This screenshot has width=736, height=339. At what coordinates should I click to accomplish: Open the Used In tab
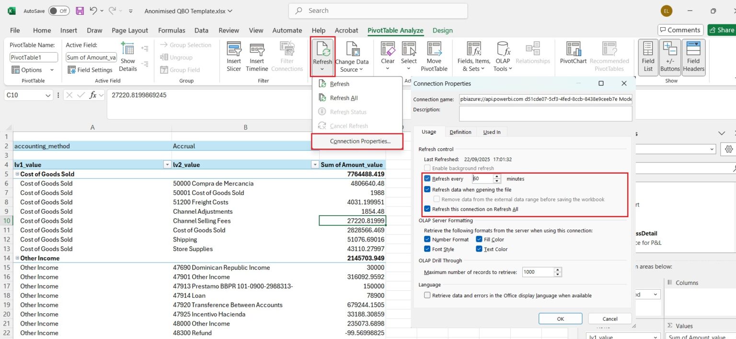pos(492,132)
